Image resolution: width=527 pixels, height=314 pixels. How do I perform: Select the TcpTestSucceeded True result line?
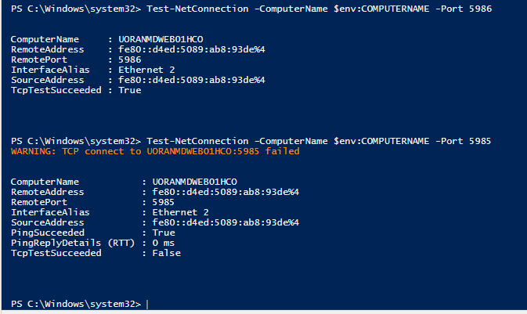click(76, 90)
